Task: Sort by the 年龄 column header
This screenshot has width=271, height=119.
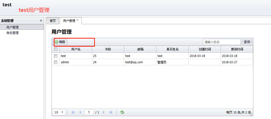Action: tap(108, 49)
